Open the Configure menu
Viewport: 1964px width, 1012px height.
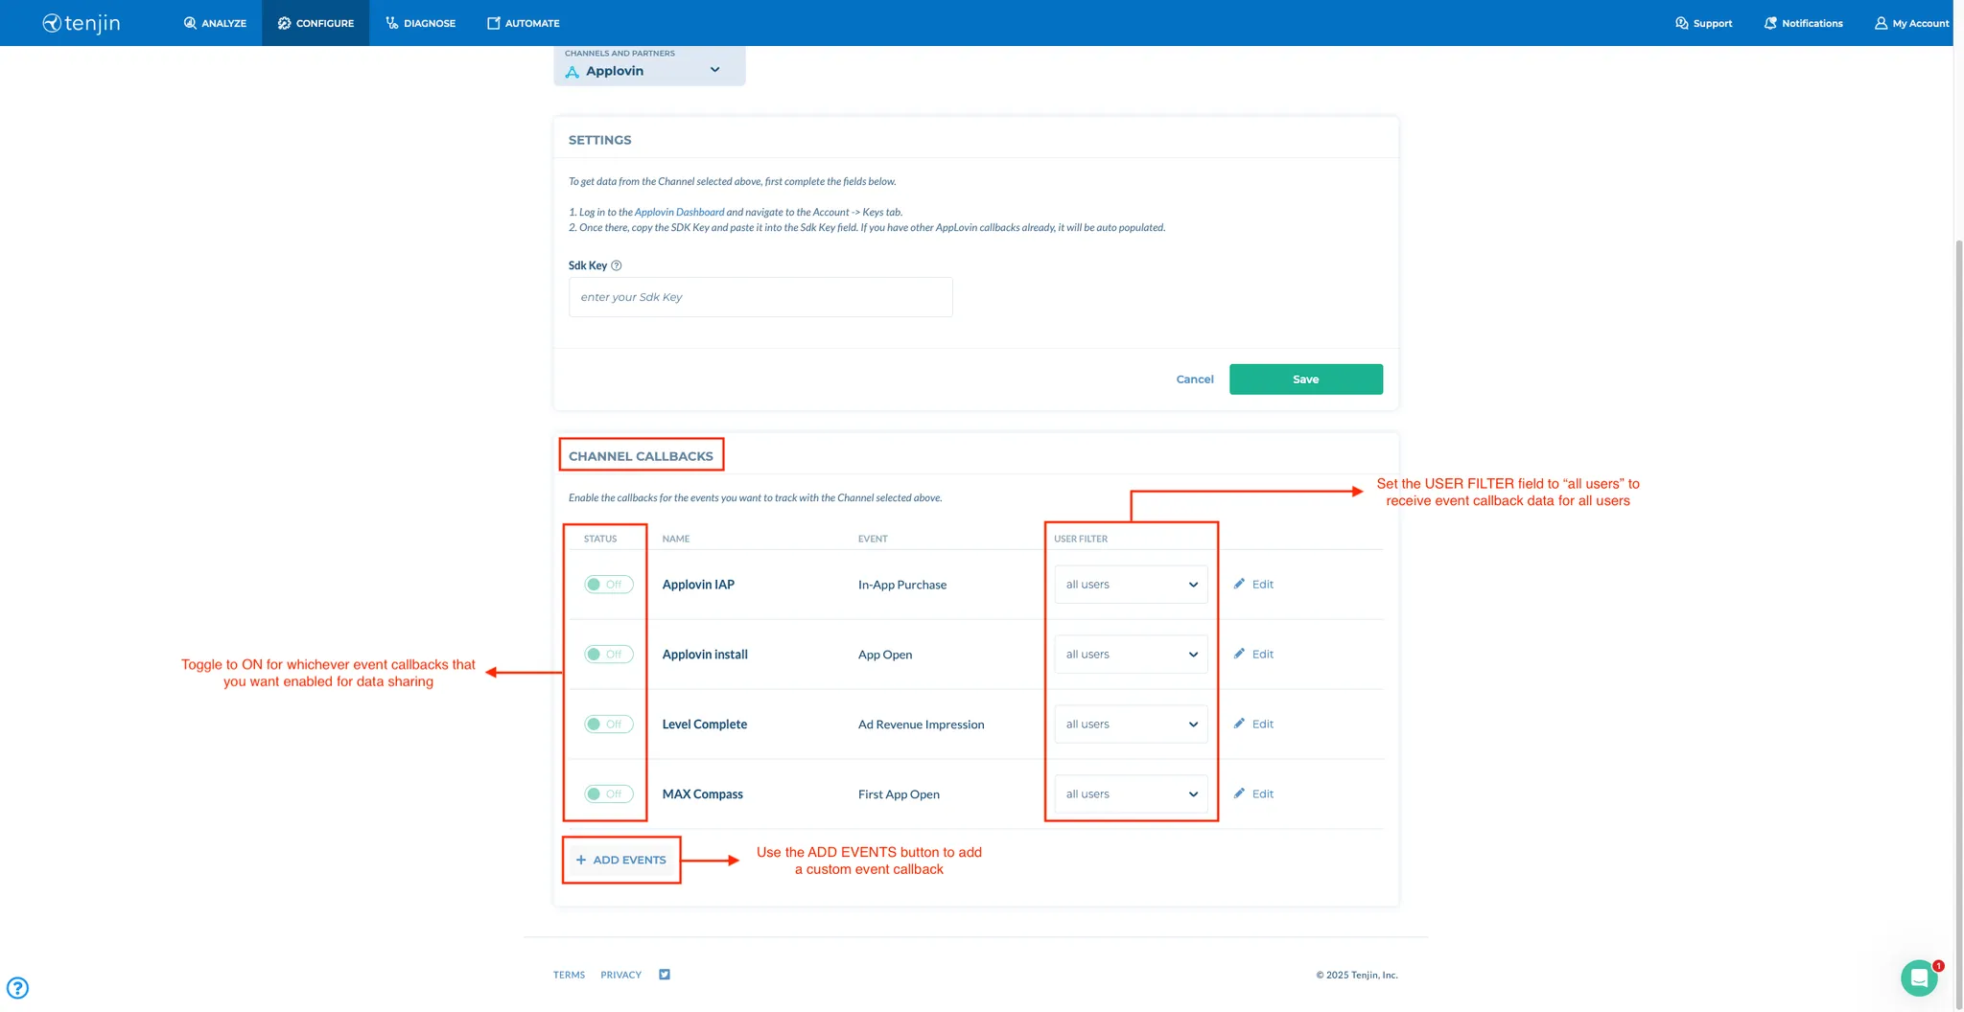[x=316, y=23]
